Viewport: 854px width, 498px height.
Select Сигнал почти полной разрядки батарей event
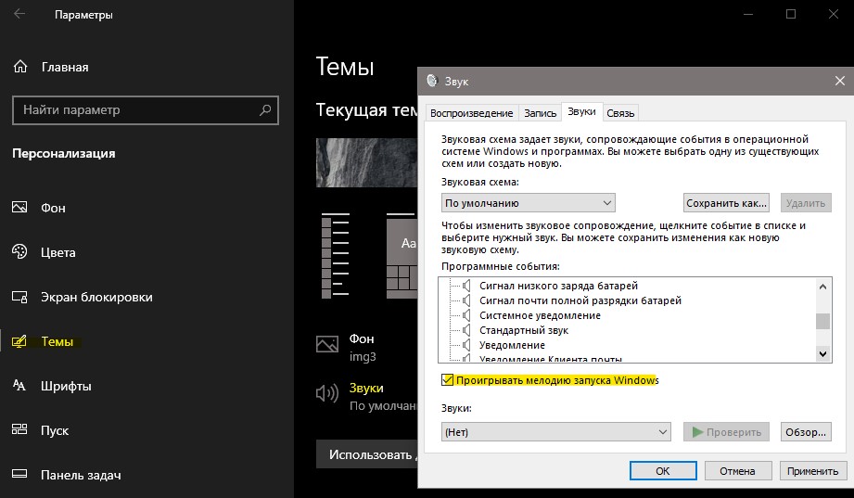[x=580, y=300]
